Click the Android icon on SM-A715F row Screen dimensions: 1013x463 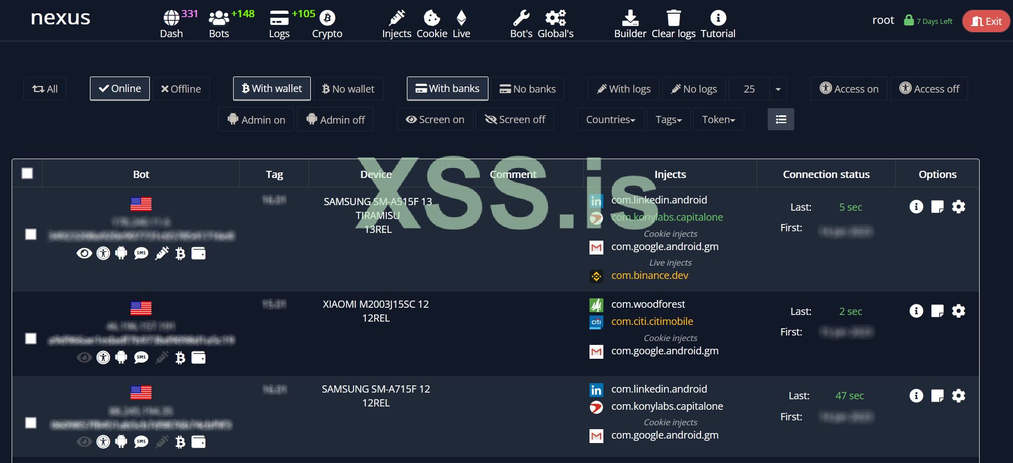[121, 442]
